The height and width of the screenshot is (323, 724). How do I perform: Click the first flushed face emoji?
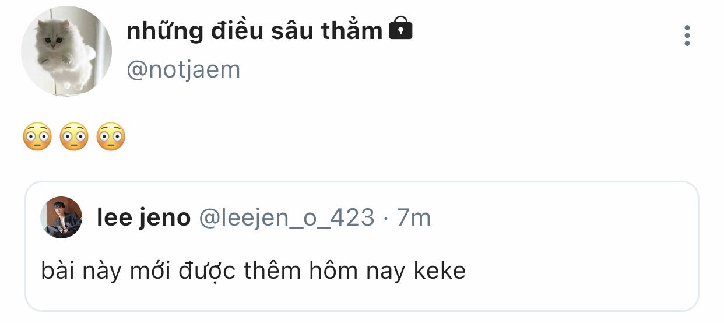(x=37, y=137)
